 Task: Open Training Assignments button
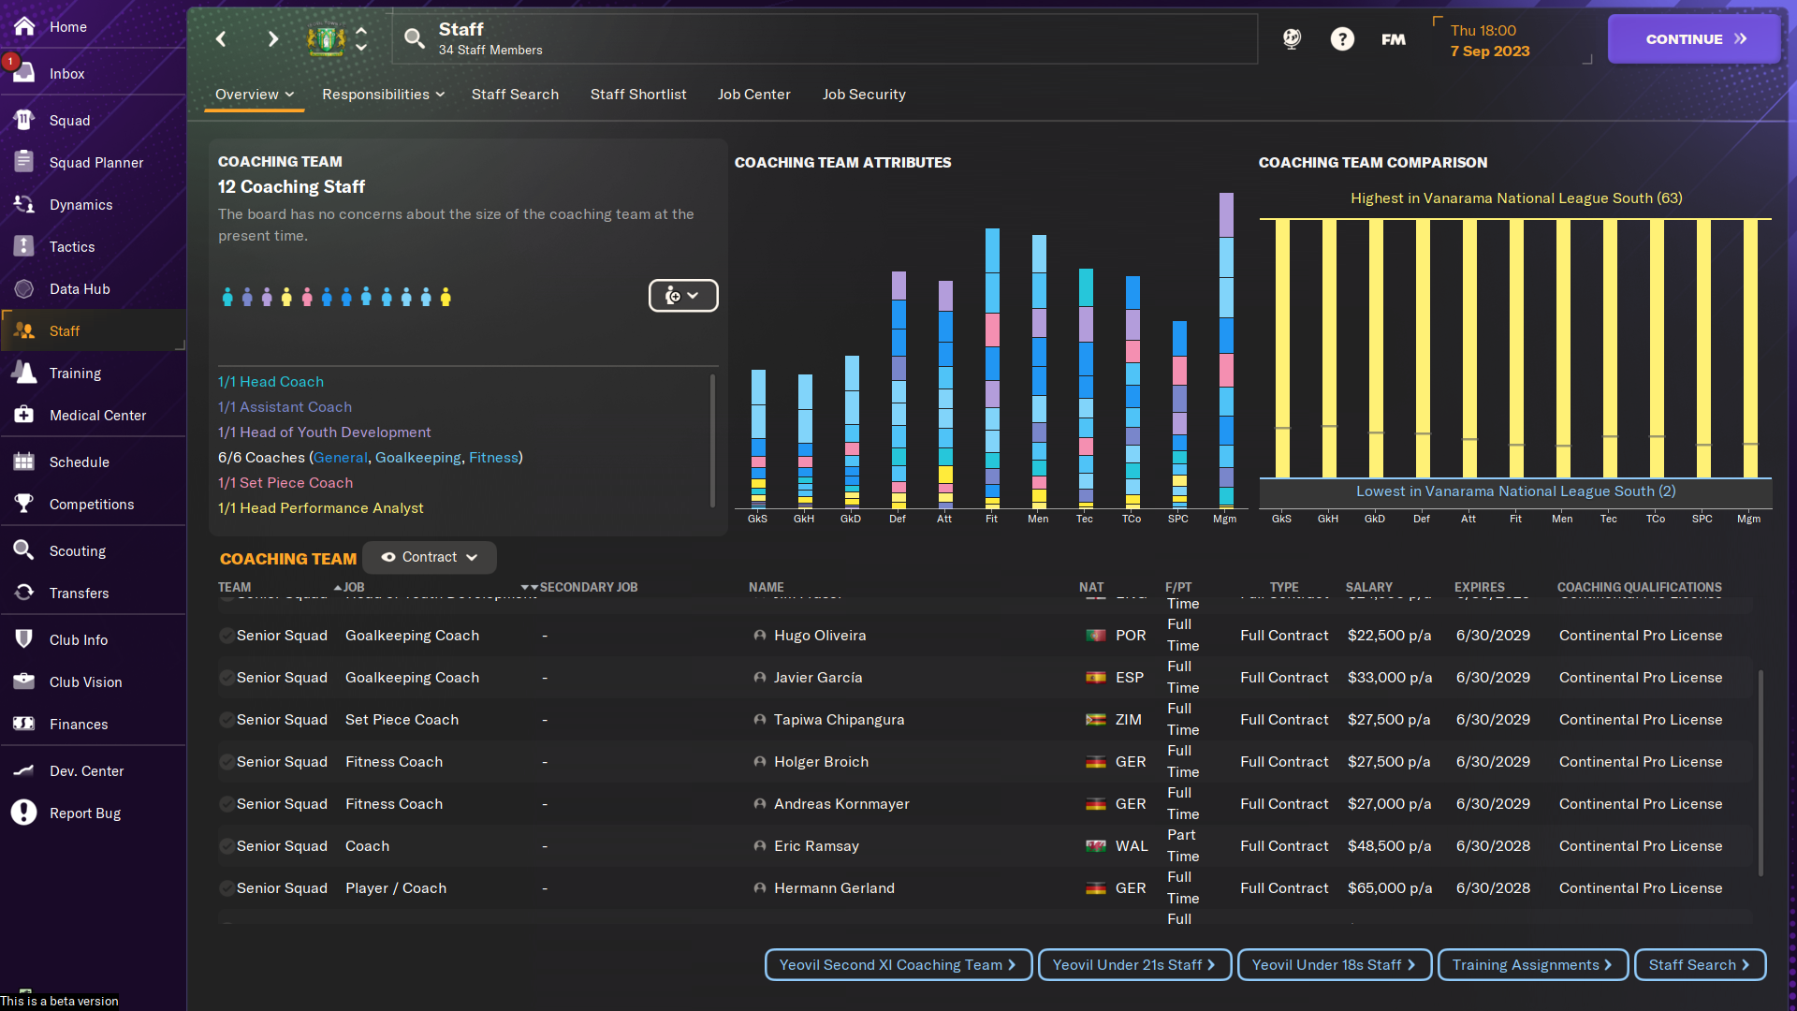[x=1533, y=965]
